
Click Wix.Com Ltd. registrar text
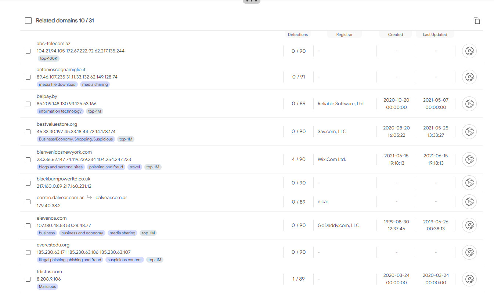pos(332,160)
